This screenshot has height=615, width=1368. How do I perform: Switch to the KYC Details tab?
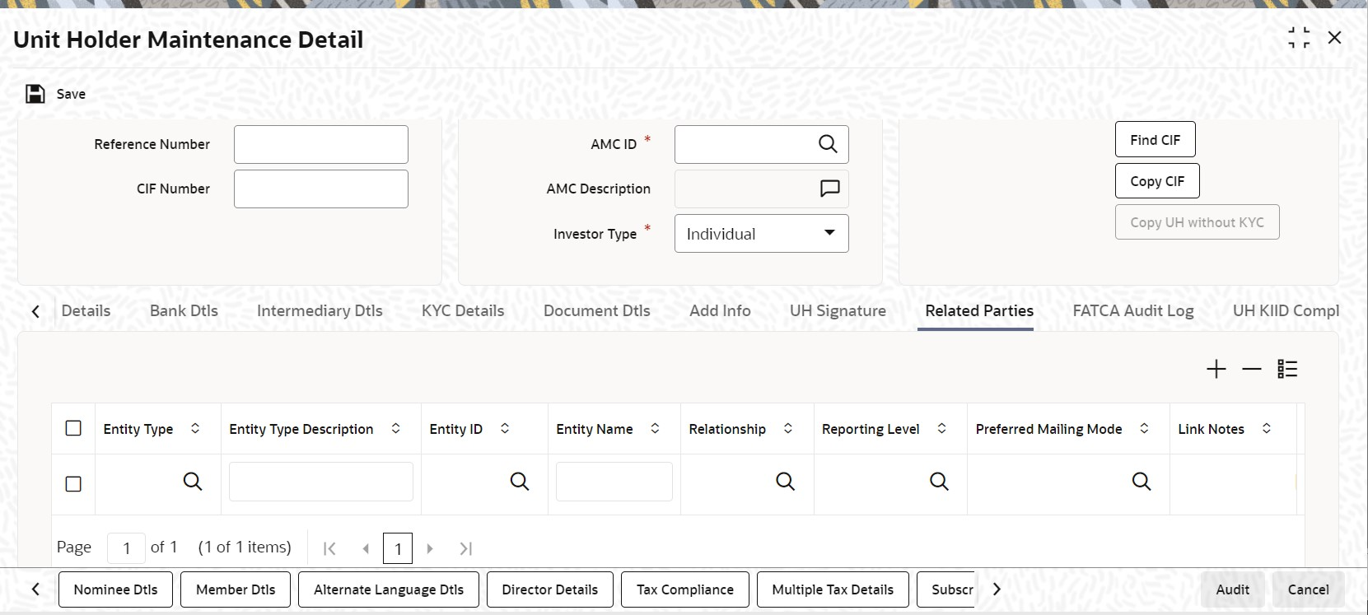(463, 310)
